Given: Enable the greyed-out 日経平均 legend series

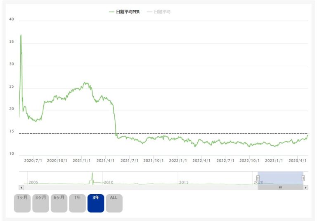Looking at the screenshot, I should click(162, 12).
